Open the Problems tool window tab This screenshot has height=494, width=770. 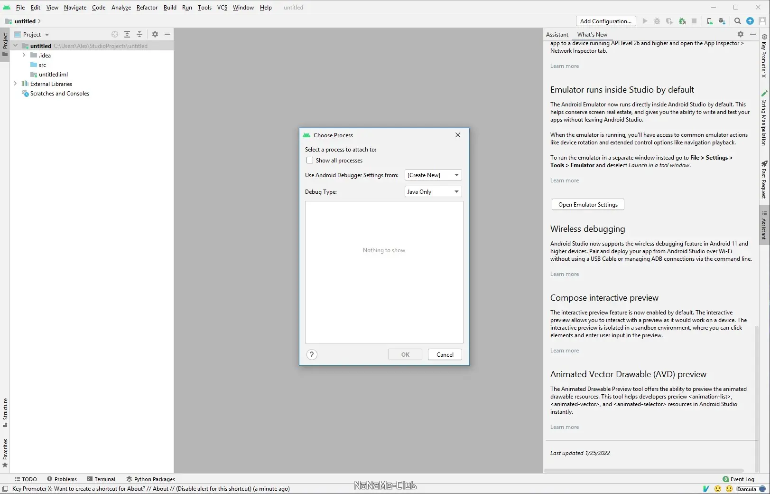point(62,479)
